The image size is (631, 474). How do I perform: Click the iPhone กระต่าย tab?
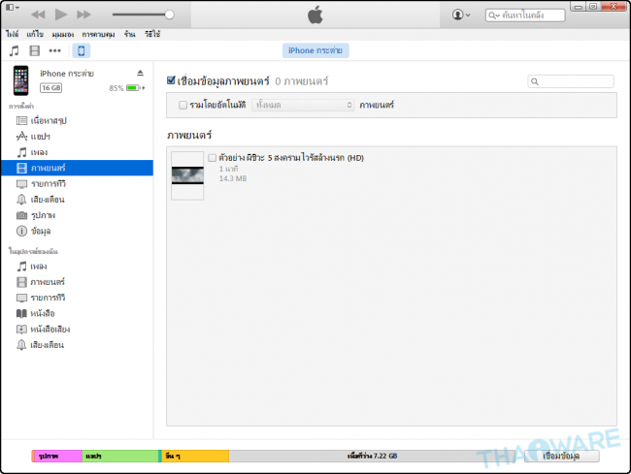click(315, 50)
